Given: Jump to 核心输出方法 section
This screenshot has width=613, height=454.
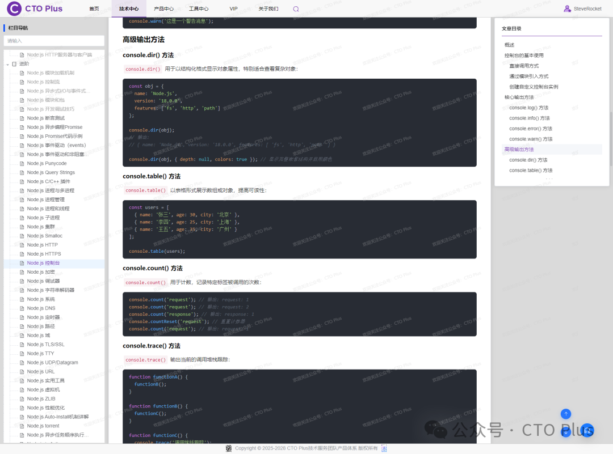Looking at the screenshot, I should coord(519,97).
